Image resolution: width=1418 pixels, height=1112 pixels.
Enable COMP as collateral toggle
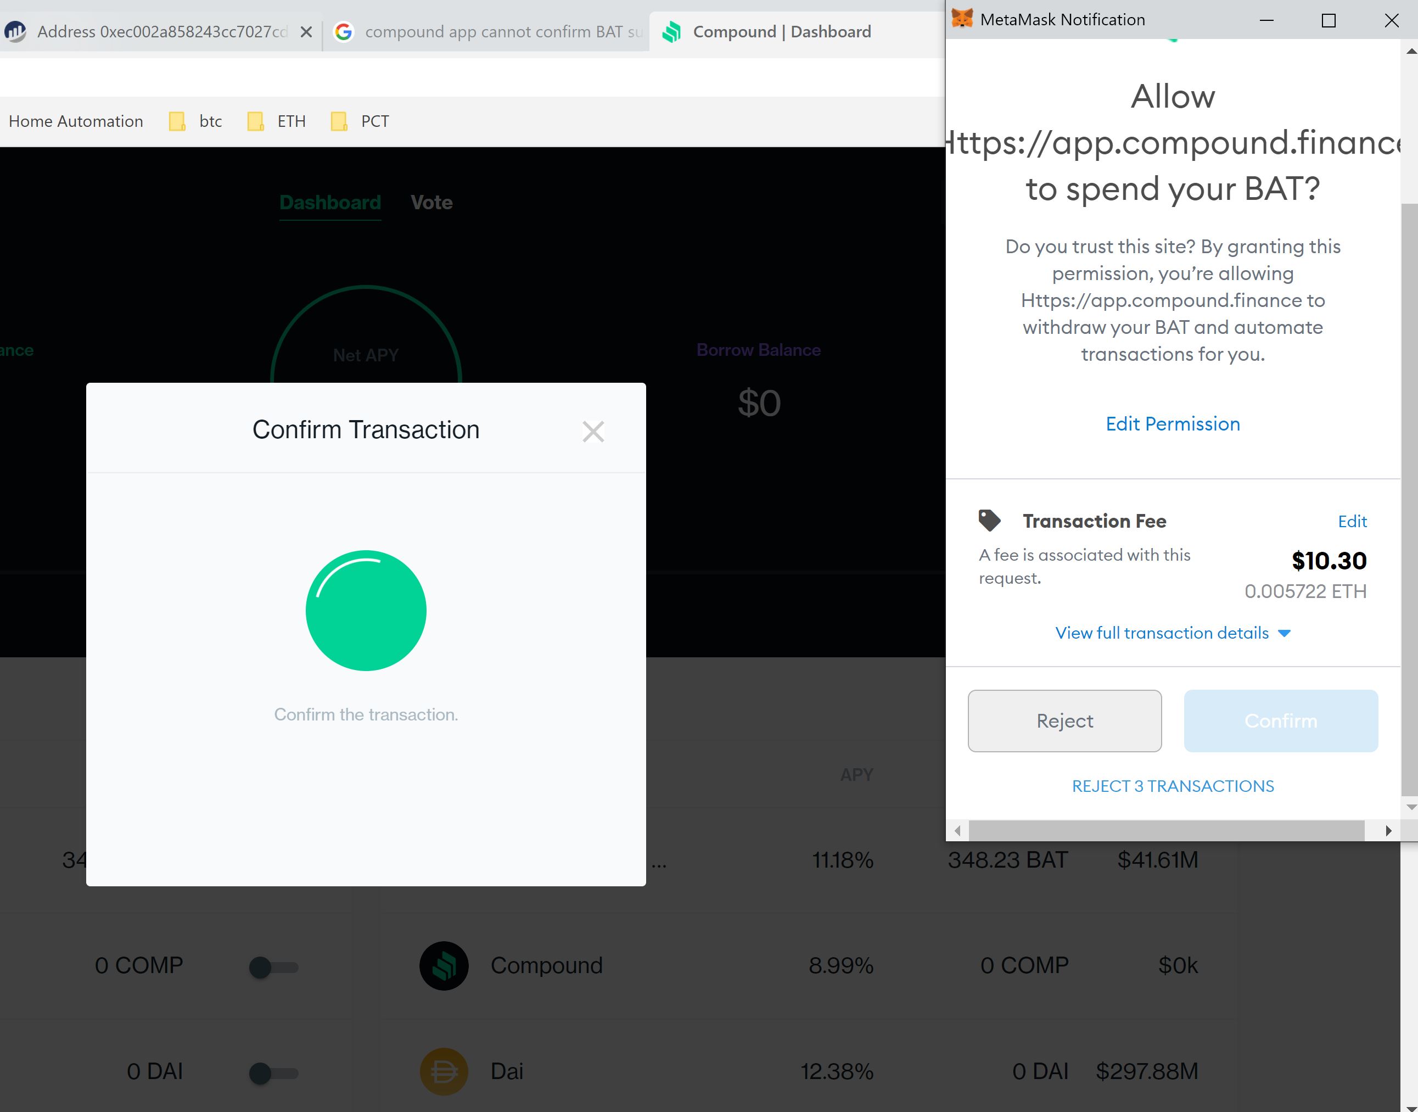[x=273, y=968]
